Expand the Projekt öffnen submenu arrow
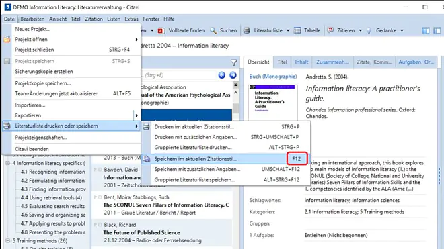444x249 pixels. 137,40
